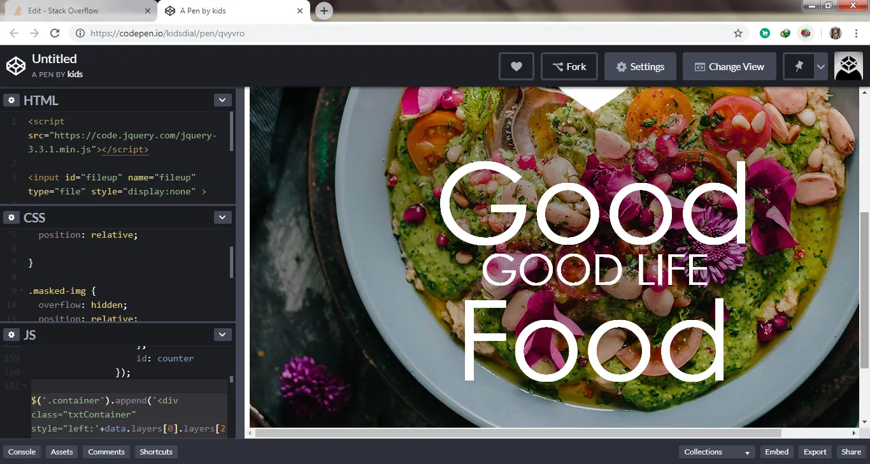Reload the CodePen page
The image size is (870, 464).
point(55,33)
